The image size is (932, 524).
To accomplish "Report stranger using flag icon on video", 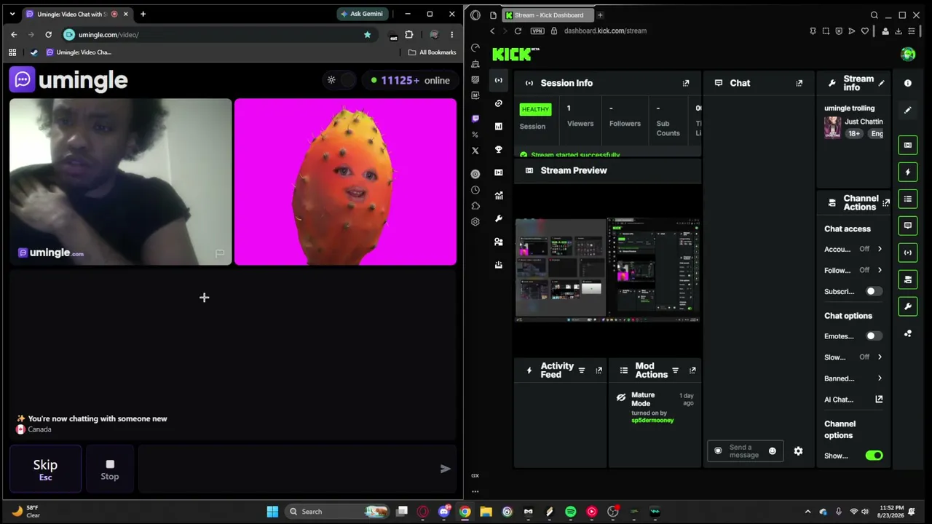I will coord(219,253).
